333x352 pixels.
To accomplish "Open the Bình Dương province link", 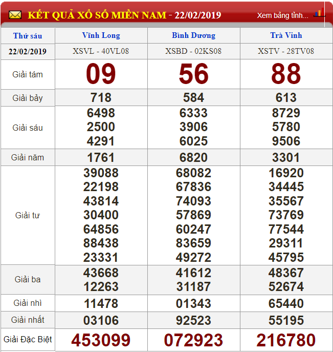I will click(x=194, y=35).
